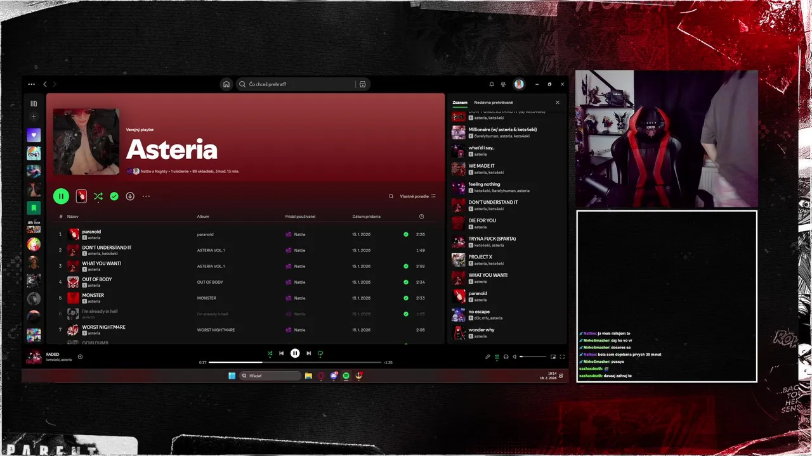
Task: Seek in the song progress bar
Action: (295, 362)
